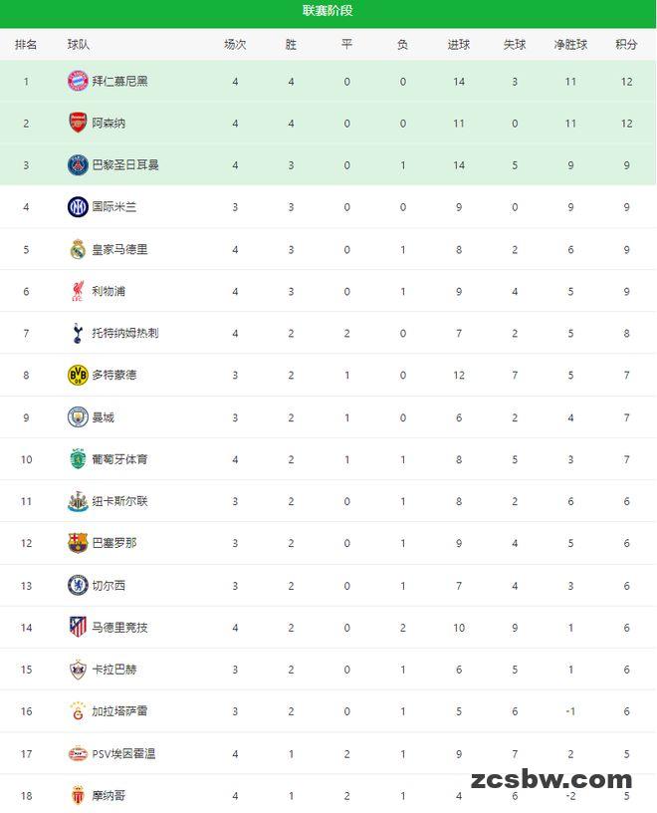The width and height of the screenshot is (657, 813).
Task: Click the Inter Milan logo
Action: [78, 207]
